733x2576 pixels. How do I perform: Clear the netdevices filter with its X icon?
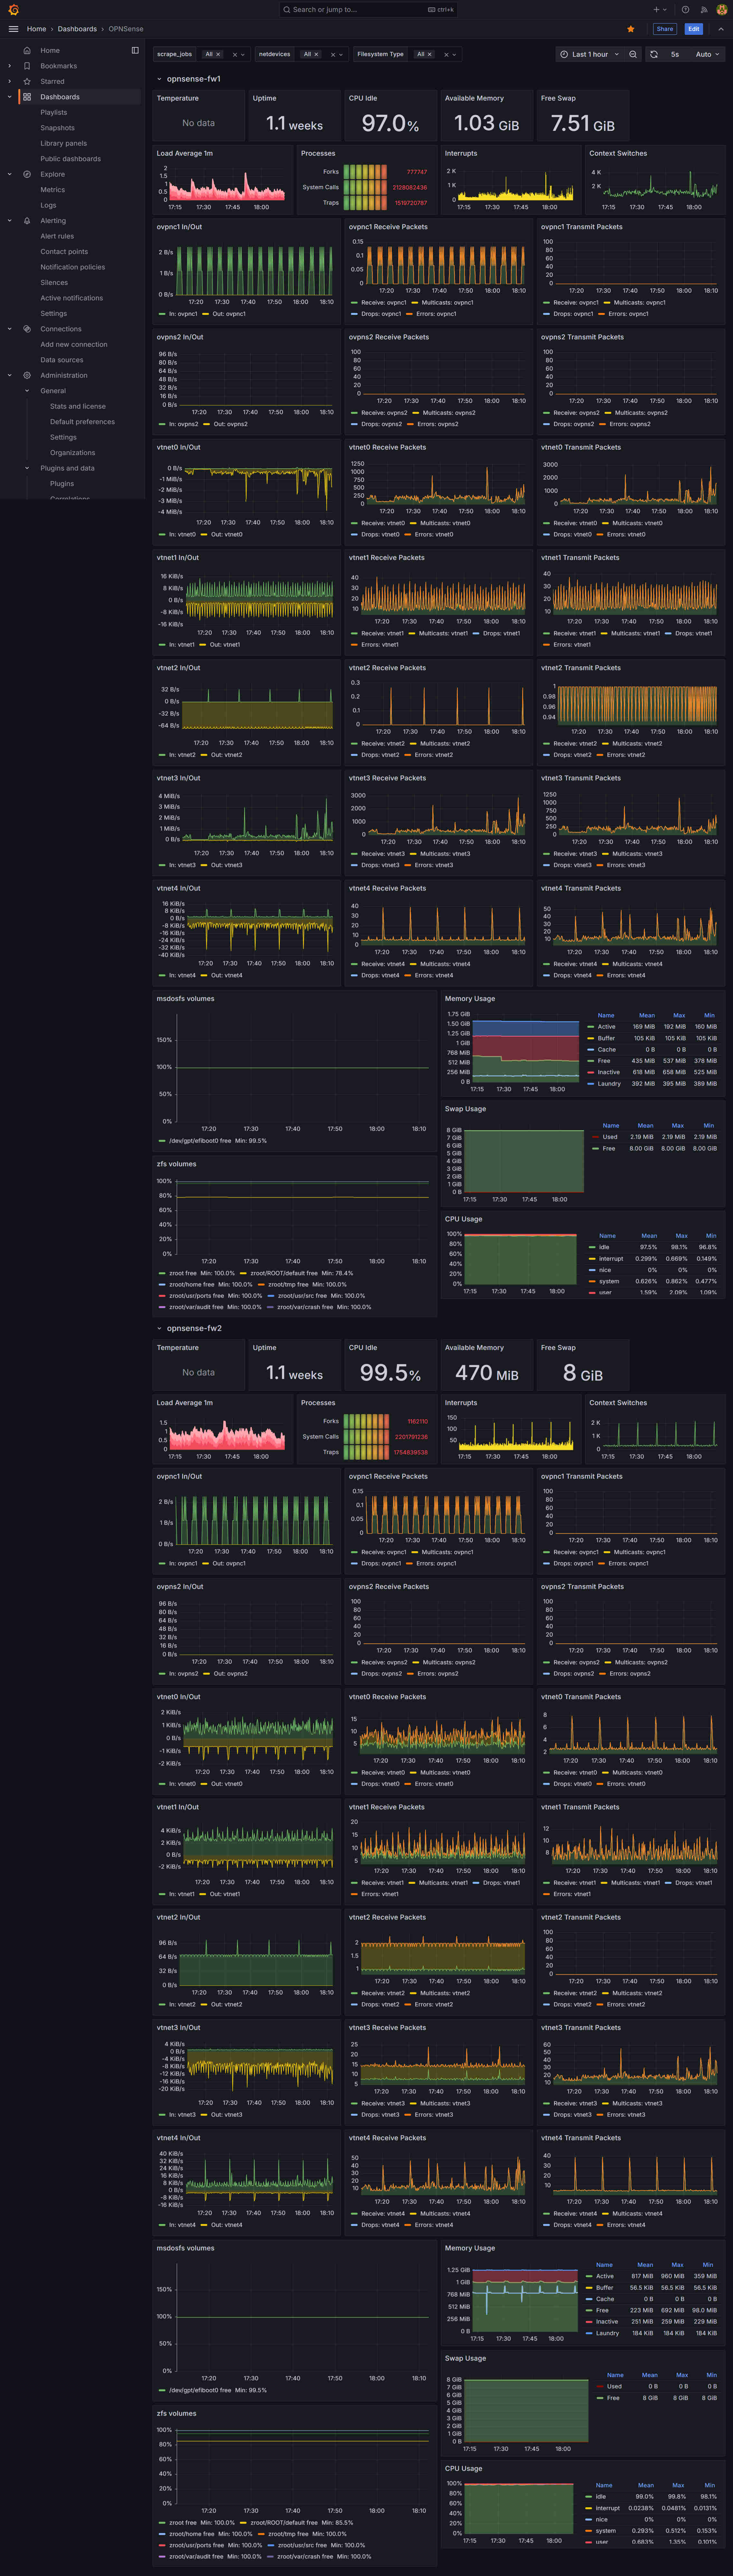point(334,55)
